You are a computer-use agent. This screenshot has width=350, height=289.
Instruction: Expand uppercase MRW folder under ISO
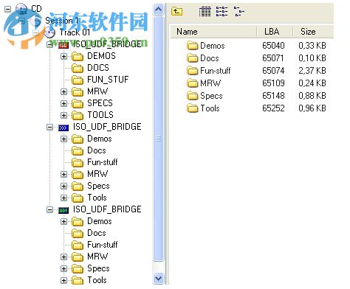(x=64, y=92)
